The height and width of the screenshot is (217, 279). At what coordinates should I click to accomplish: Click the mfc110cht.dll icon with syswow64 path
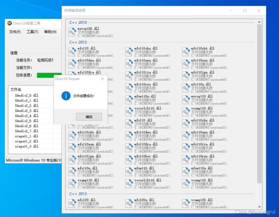click(x=186, y=52)
